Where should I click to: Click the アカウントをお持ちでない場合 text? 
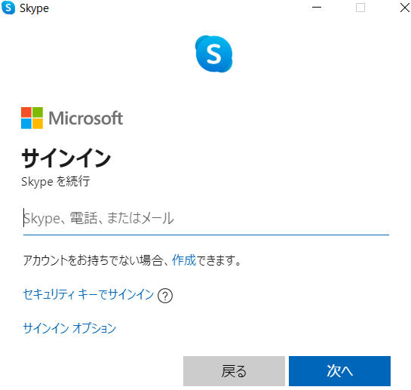click(x=93, y=260)
